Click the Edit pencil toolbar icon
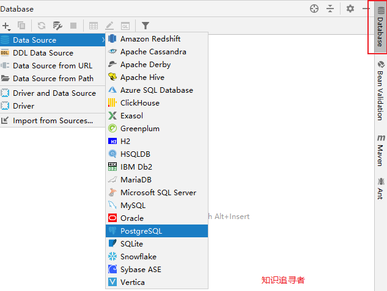387x291 pixels. pyautogui.click(x=109, y=26)
